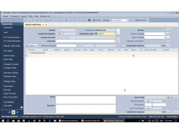The width and height of the screenshot is (179, 134).
Task: Open the Report menu
Action: pyautogui.click(x=24, y=16)
